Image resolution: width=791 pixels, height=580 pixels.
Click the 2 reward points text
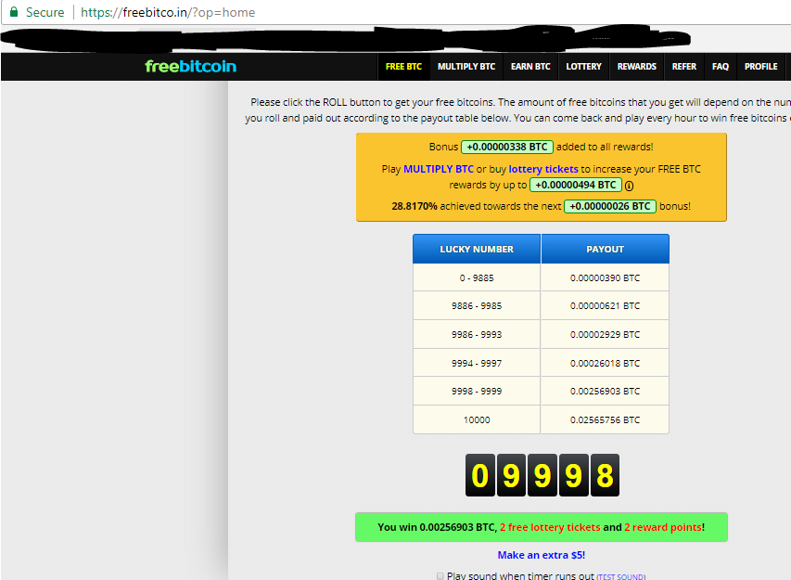pyautogui.click(x=663, y=527)
